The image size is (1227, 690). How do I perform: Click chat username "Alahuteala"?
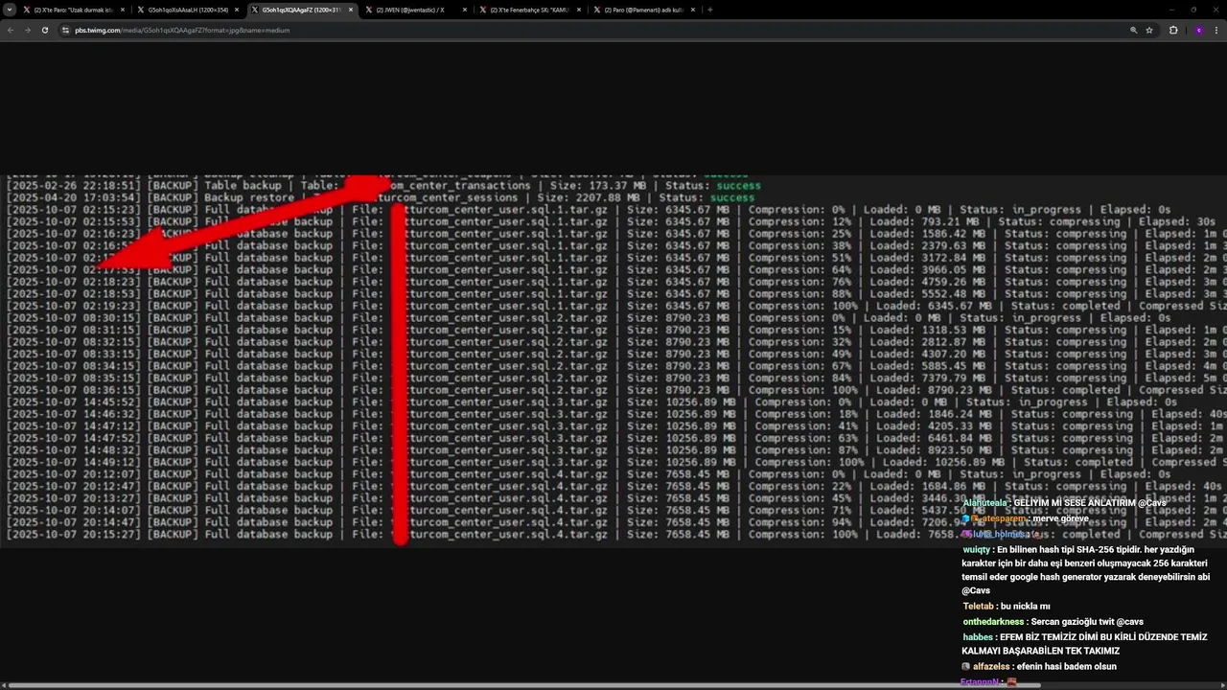pos(985,503)
